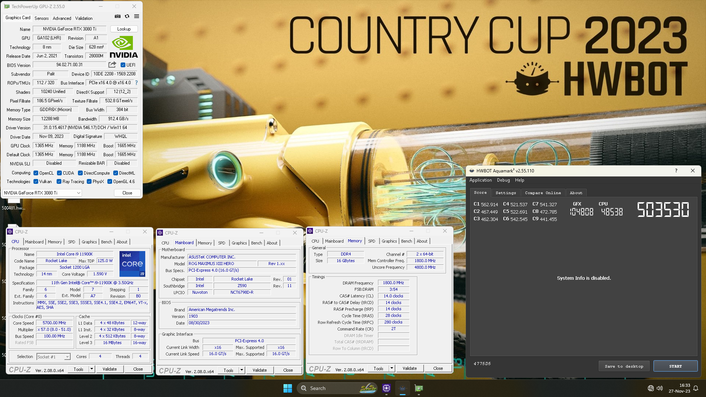The width and height of the screenshot is (706, 397).
Task: Open the Aquamark Application menu
Action: pos(480,180)
